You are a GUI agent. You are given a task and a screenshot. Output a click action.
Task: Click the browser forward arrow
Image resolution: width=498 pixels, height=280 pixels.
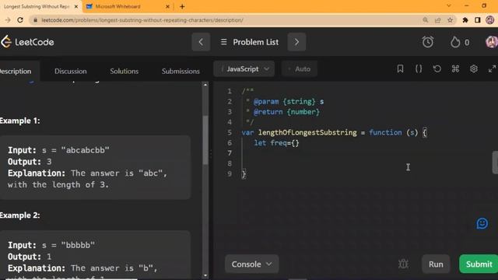(8, 20)
